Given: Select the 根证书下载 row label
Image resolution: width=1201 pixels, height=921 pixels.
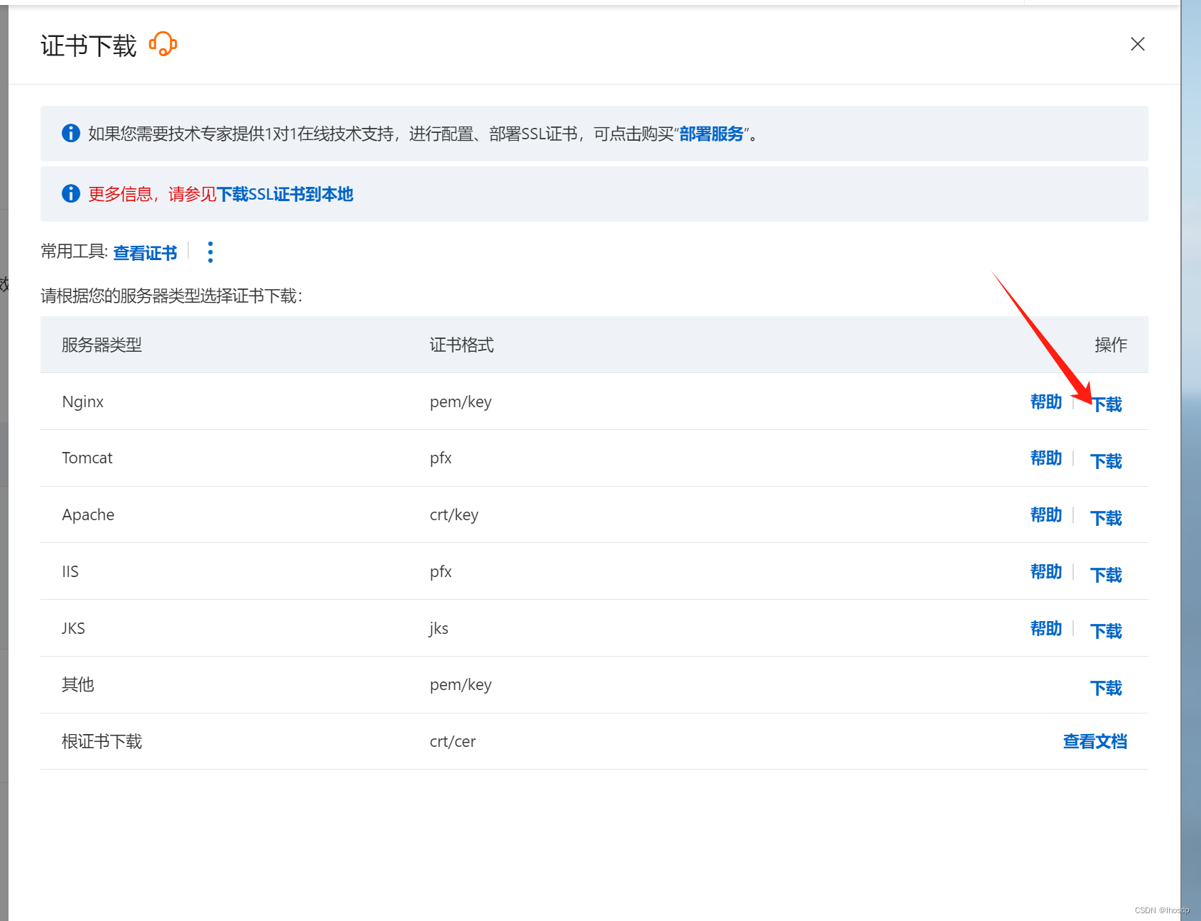Looking at the screenshot, I should (x=102, y=742).
